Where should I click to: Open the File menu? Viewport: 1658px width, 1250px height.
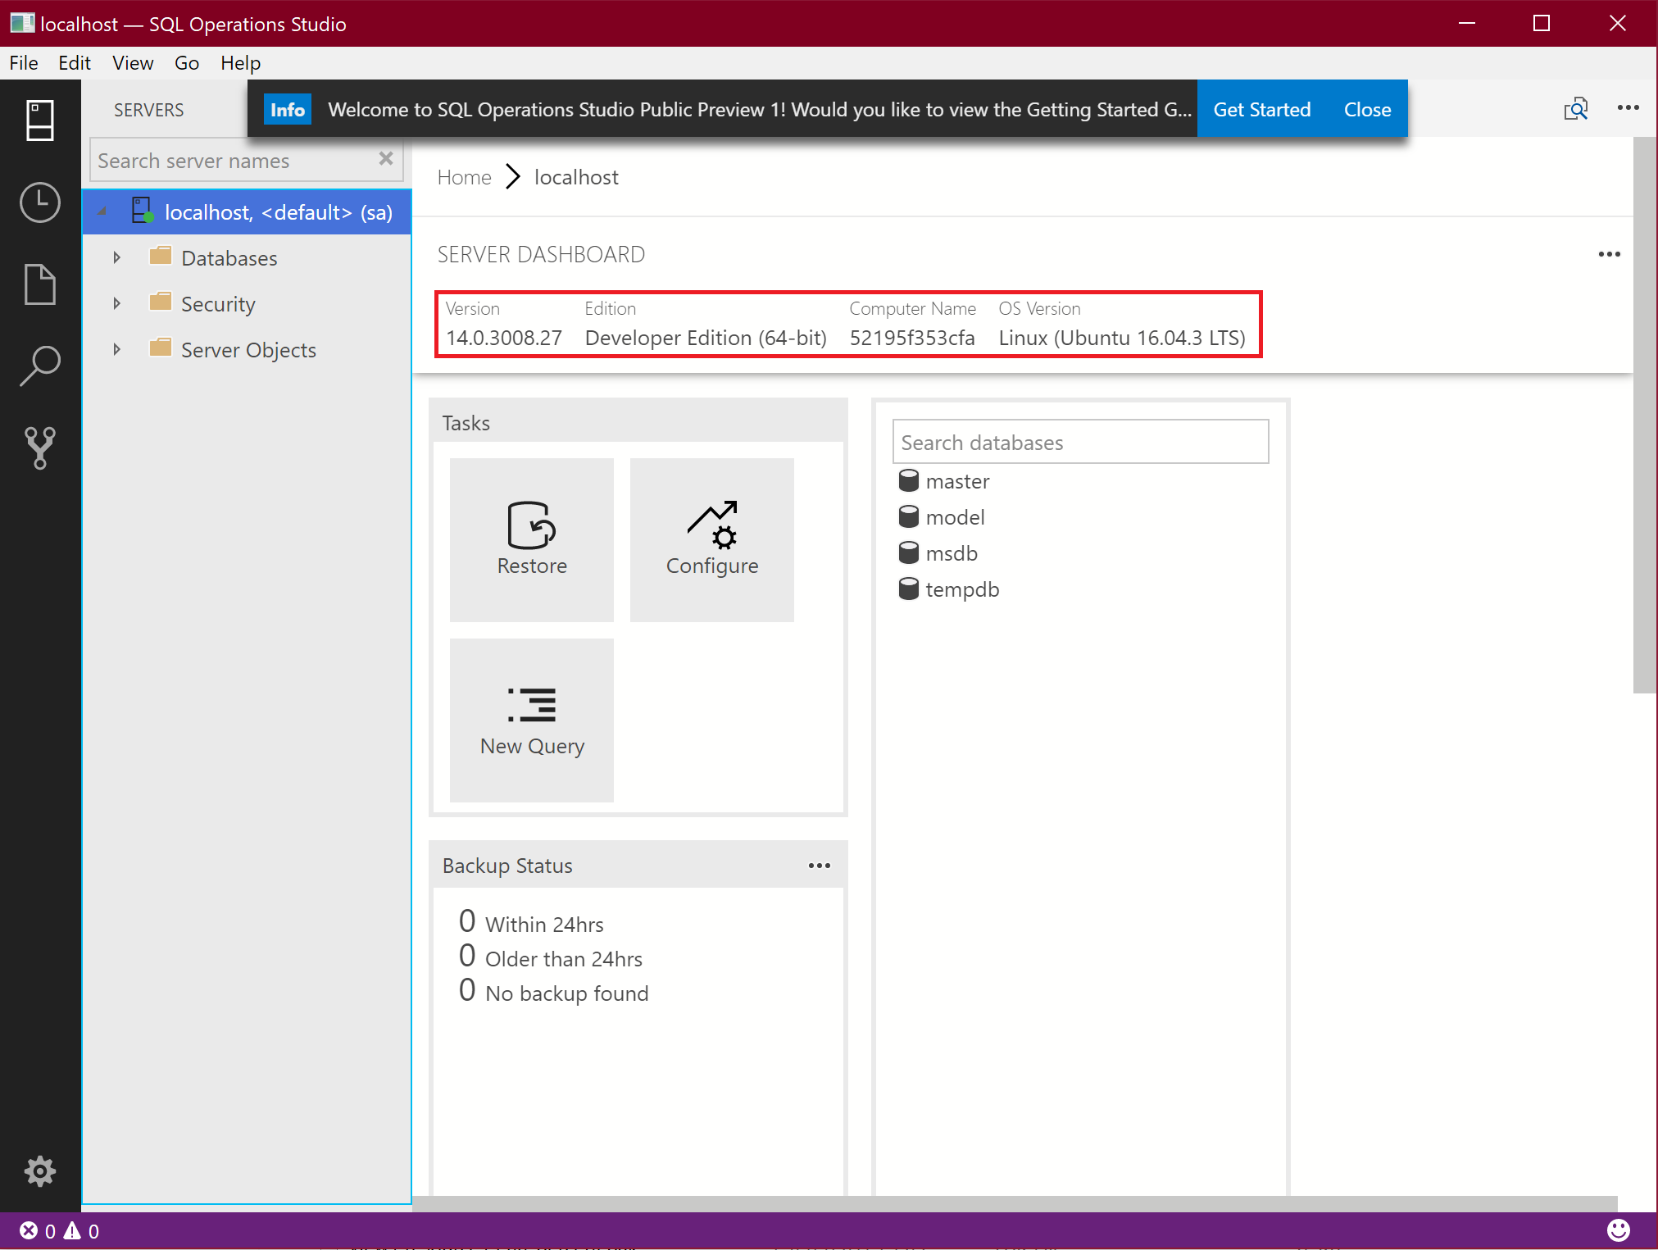[24, 63]
